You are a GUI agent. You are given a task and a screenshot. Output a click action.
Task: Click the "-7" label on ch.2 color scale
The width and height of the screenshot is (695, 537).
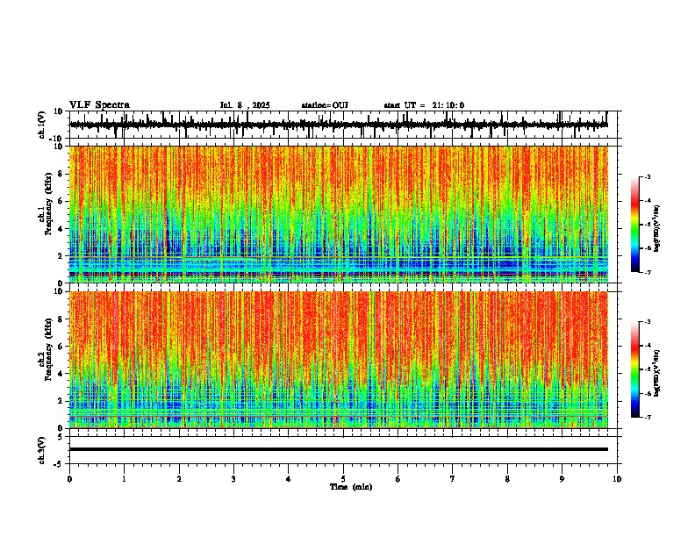pos(647,417)
